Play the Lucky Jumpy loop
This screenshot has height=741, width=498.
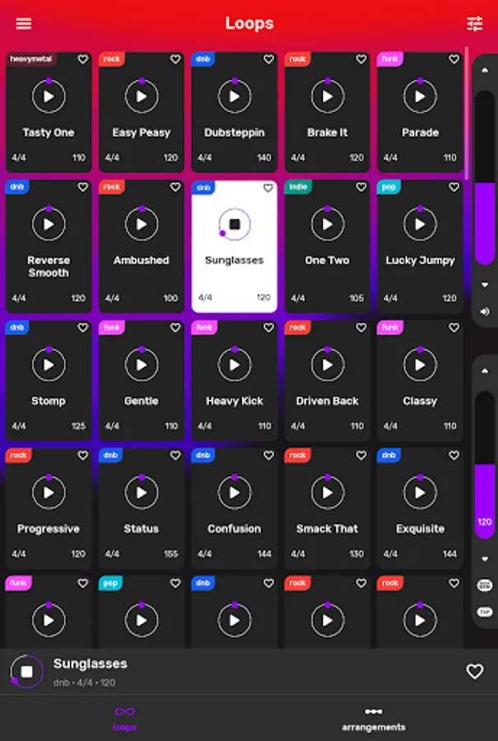point(420,224)
